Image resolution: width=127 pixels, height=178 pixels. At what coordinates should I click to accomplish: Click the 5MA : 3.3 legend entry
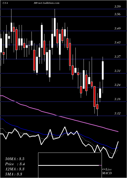tap(13, 174)
